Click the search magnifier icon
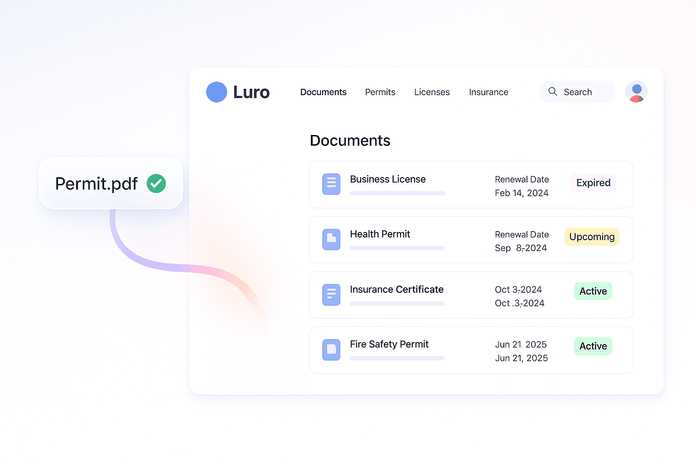 (x=553, y=92)
